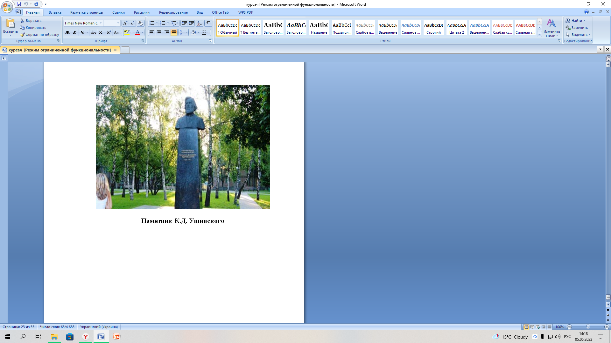Open the Вставка ribbon tab
The width and height of the screenshot is (611, 343).
tap(54, 12)
